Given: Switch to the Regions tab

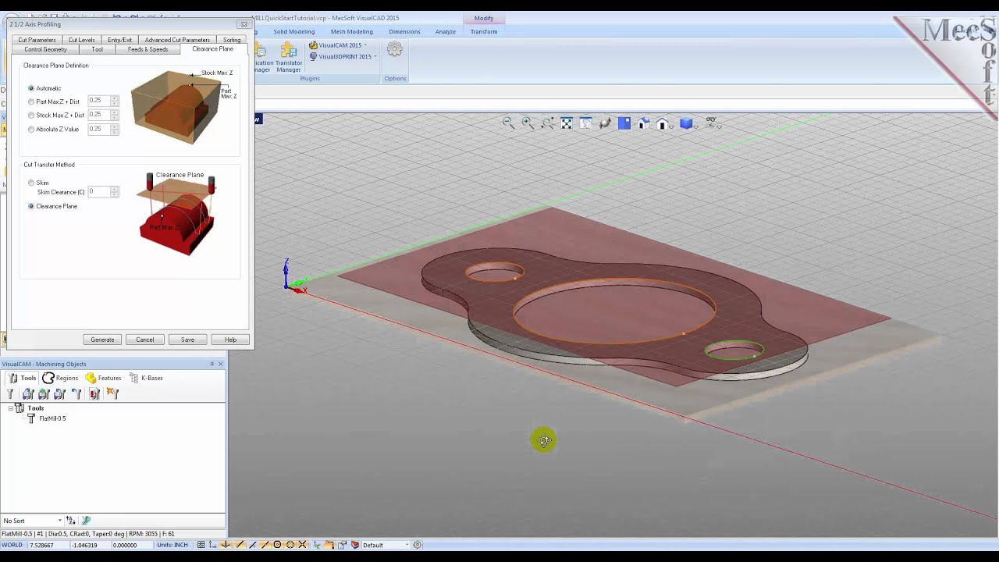Looking at the screenshot, I should (x=60, y=378).
